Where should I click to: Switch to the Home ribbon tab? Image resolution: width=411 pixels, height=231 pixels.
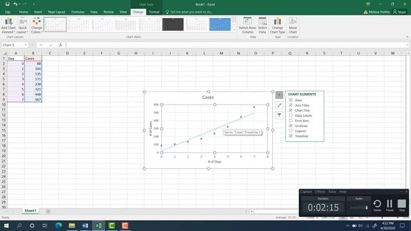[x=23, y=12]
